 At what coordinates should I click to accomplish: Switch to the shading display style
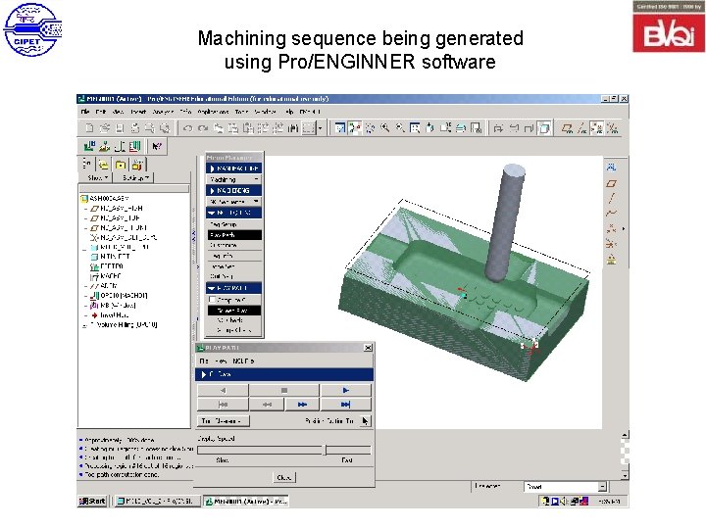pos(544,128)
